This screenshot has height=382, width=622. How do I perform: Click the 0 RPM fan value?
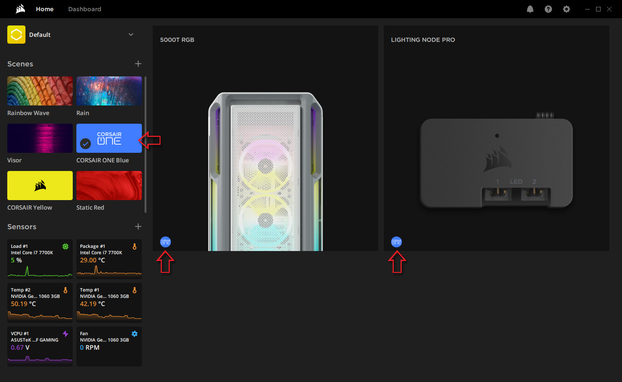point(90,347)
